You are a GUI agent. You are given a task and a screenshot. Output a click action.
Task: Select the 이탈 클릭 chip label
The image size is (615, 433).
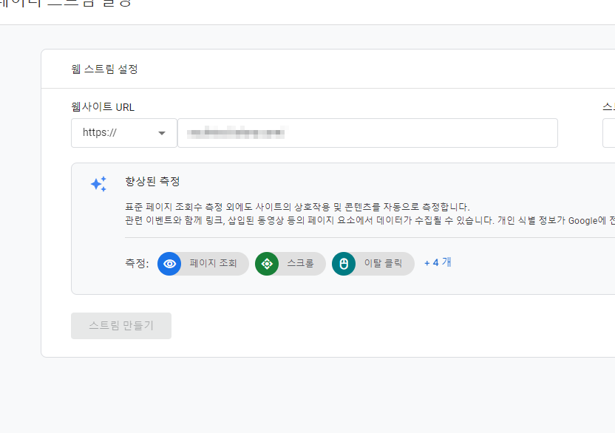tap(383, 263)
